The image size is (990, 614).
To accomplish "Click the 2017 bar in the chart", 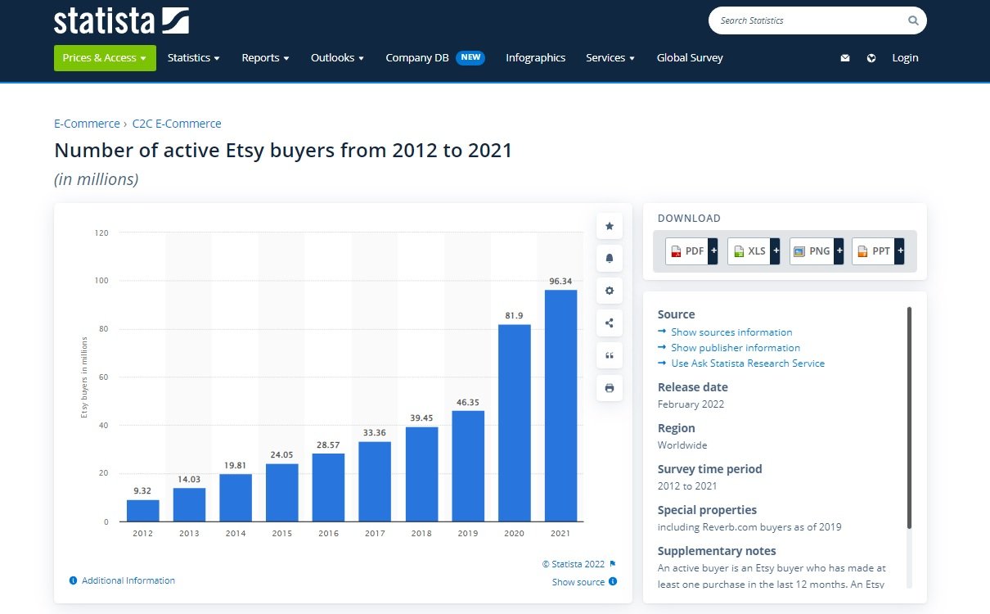I will (x=375, y=481).
